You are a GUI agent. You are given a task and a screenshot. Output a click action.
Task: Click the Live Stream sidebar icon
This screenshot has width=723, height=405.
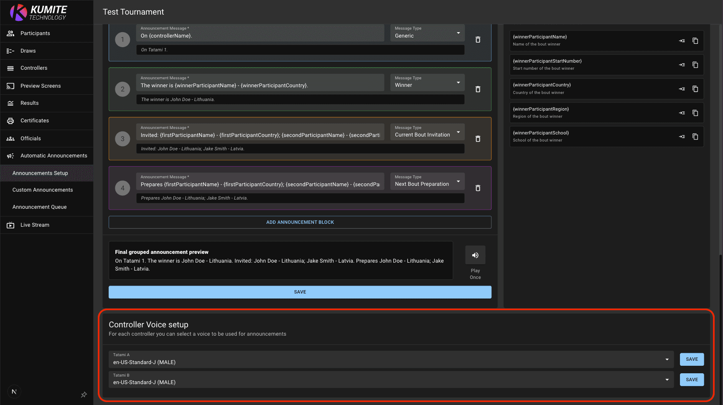10,225
